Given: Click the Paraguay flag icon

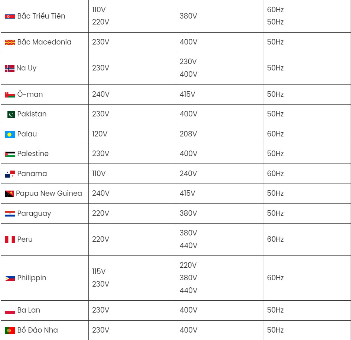Looking at the screenshot, I should [x=10, y=214].
